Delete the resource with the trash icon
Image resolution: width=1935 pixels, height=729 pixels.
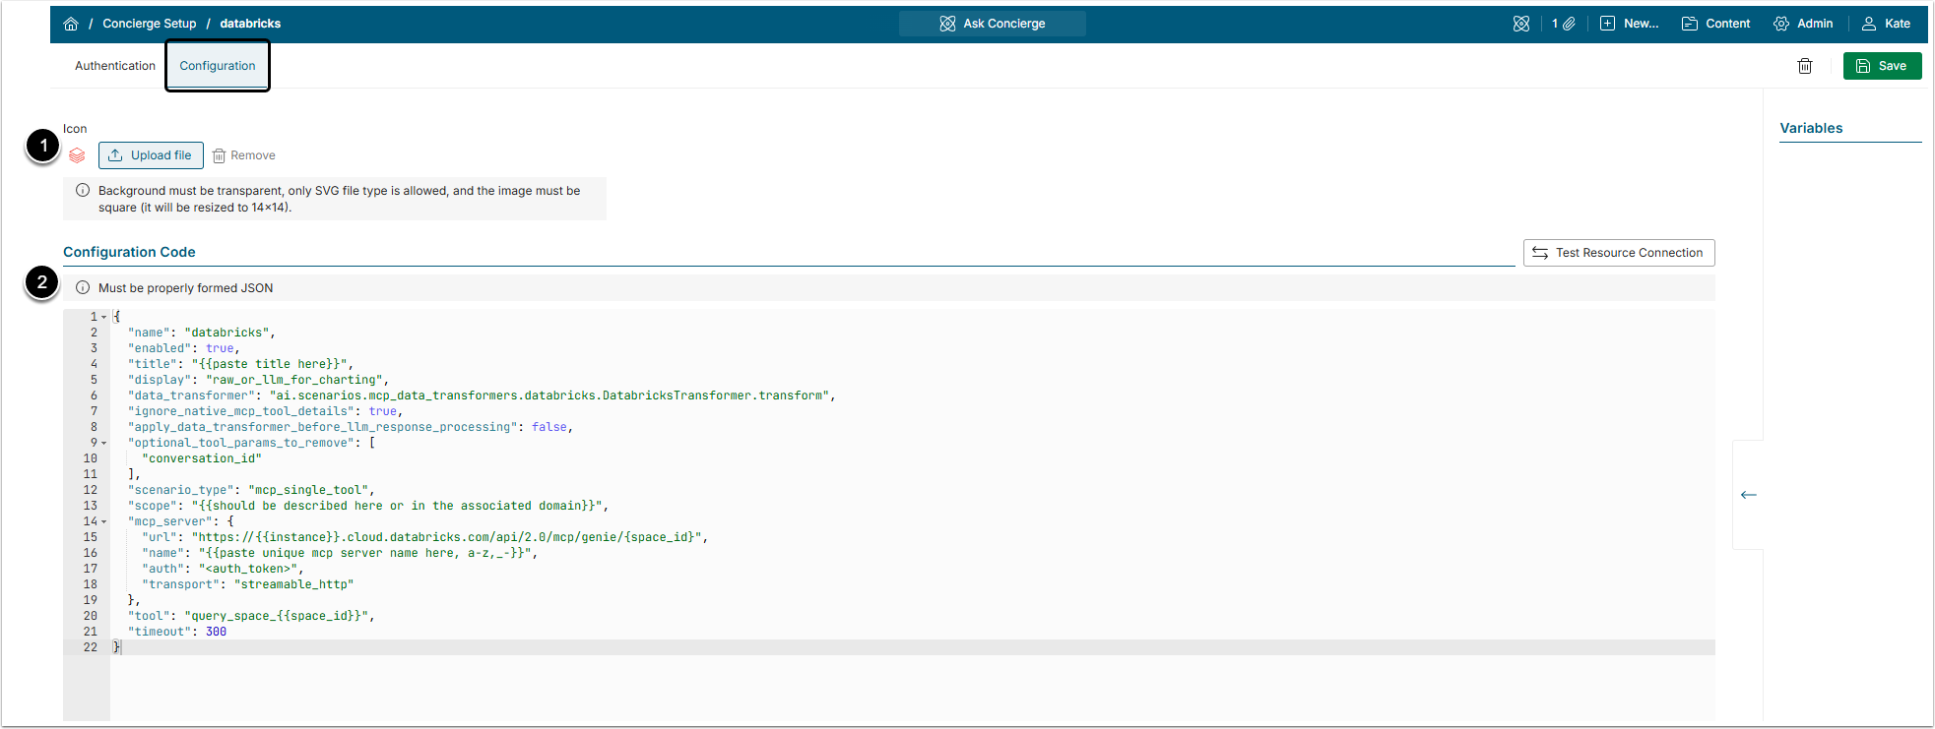coord(1805,66)
